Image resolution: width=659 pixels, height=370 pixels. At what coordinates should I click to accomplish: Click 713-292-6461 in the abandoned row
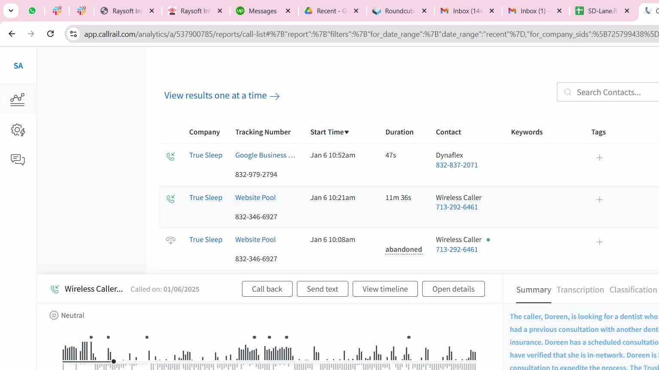(x=456, y=249)
